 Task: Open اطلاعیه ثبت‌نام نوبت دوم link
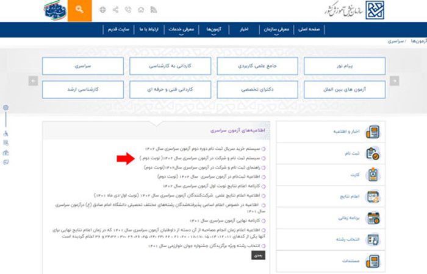click(209, 177)
